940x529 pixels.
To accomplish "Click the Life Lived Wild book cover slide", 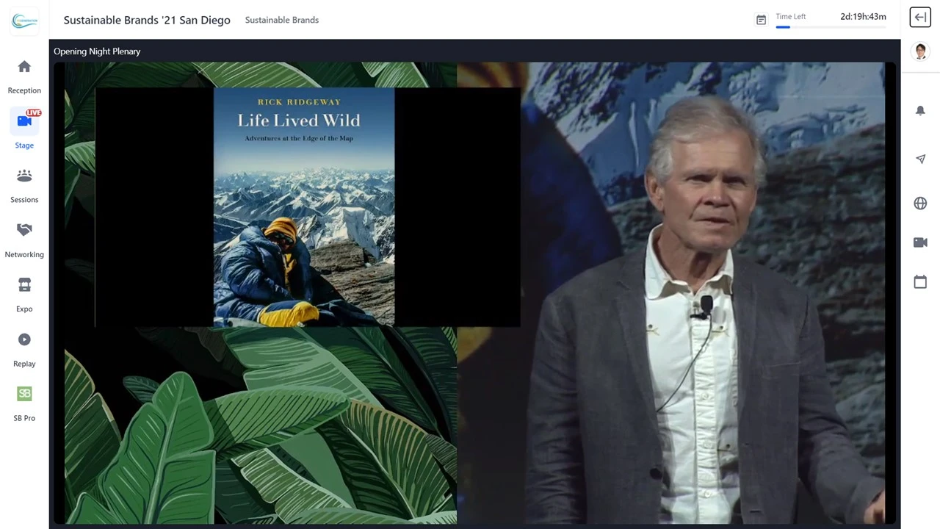I will (304, 206).
